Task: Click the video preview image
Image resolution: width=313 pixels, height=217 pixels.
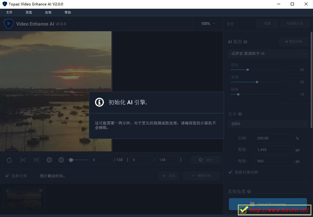Action: [x=56, y=91]
